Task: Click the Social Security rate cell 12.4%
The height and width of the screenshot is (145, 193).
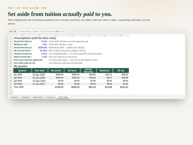Action: (40, 41)
